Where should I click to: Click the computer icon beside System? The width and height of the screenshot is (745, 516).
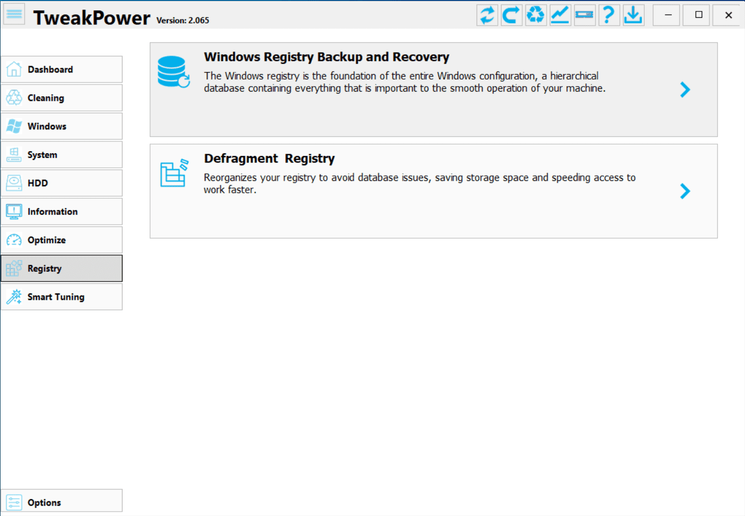tap(14, 155)
